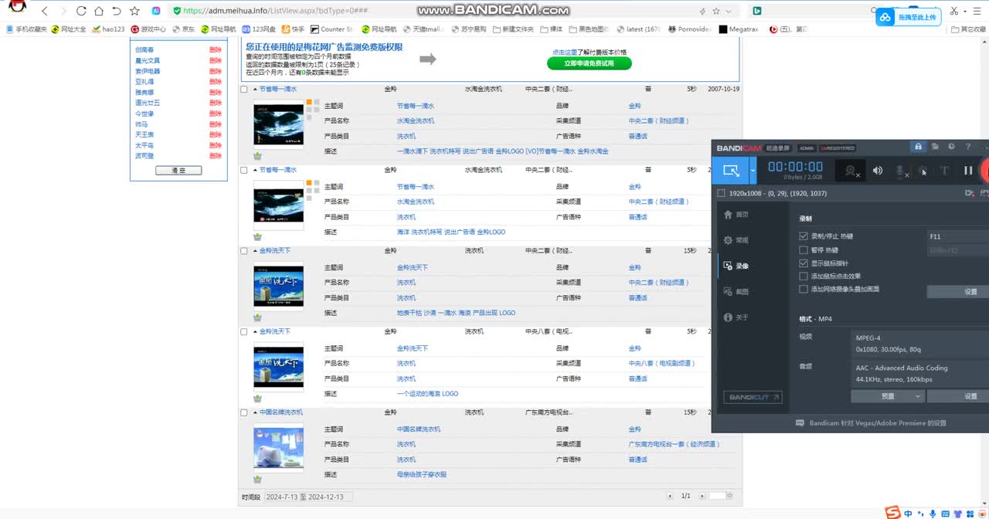Switch to Bandicam 录像 video tab
Image resolution: width=989 pixels, height=519 pixels.
coord(736,266)
